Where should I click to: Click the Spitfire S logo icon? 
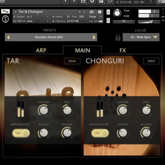[5, 19]
